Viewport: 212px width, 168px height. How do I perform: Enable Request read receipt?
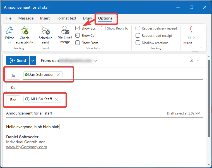(138, 35)
